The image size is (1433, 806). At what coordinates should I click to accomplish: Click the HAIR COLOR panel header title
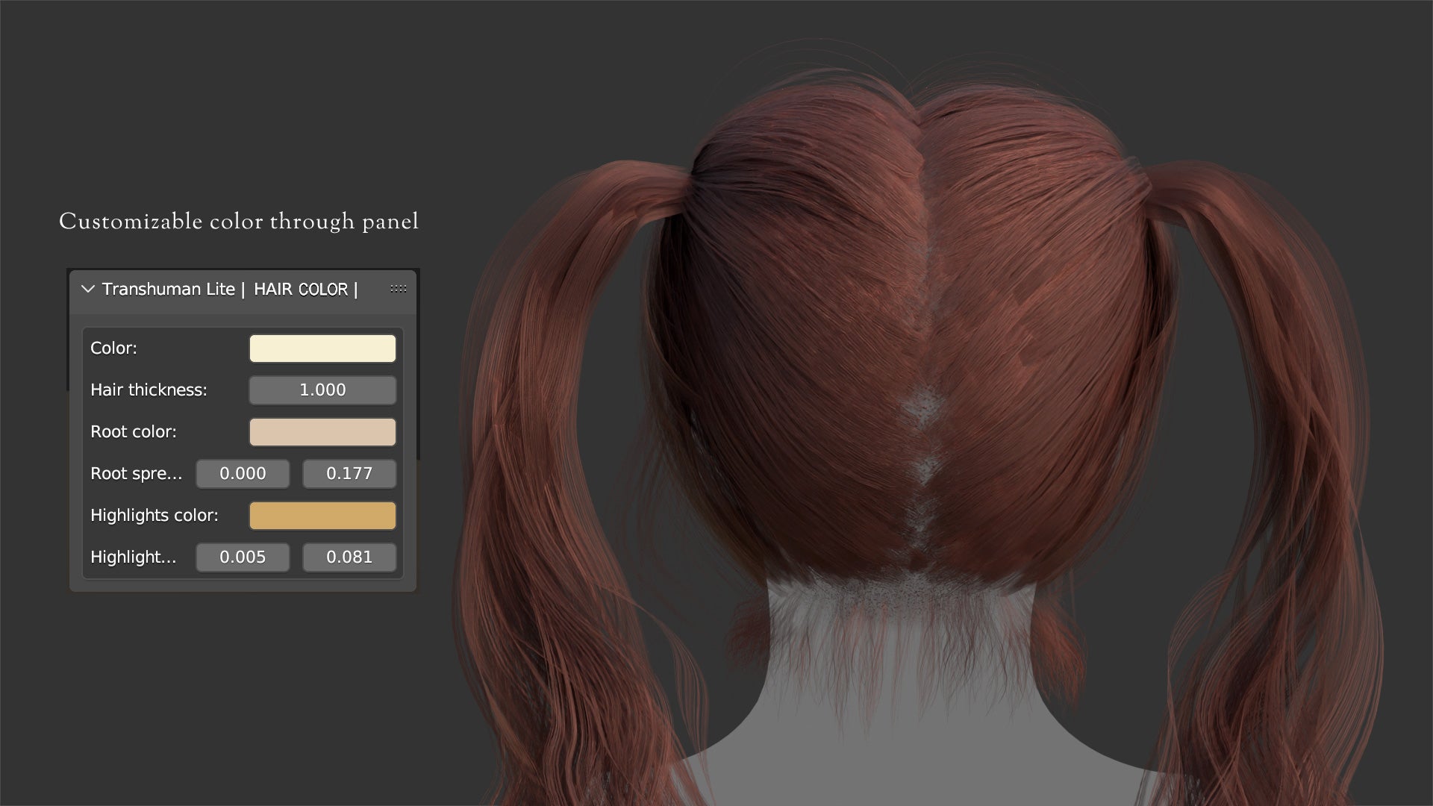coord(230,290)
